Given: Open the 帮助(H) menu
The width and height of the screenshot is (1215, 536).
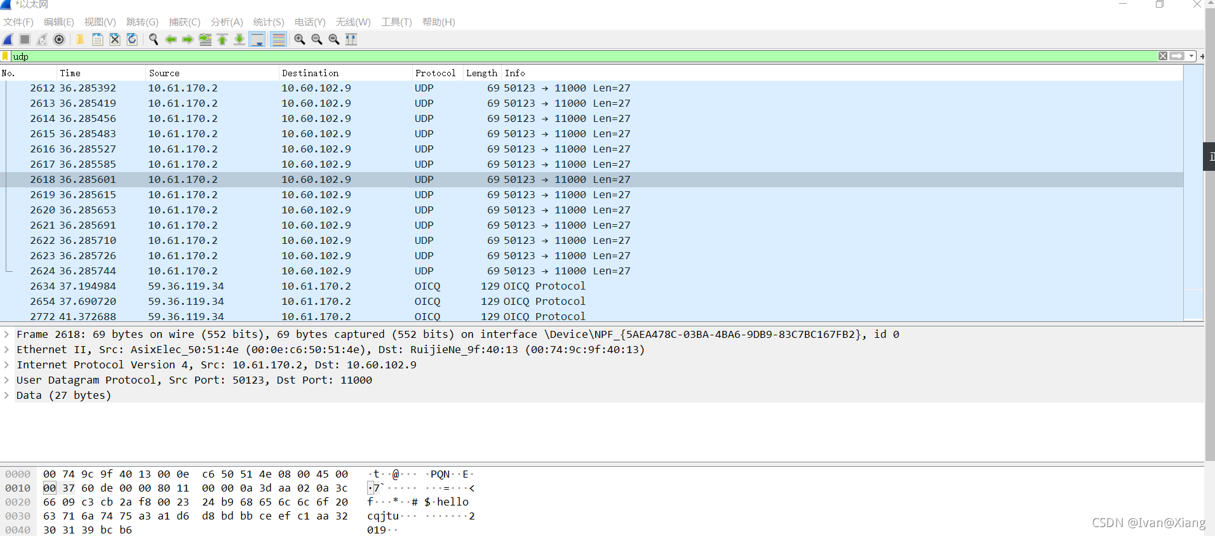Looking at the screenshot, I should [x=439, y=22].
